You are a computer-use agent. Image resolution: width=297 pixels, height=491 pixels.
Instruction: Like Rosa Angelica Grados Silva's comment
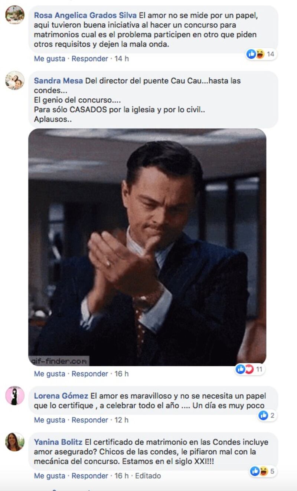49,59
